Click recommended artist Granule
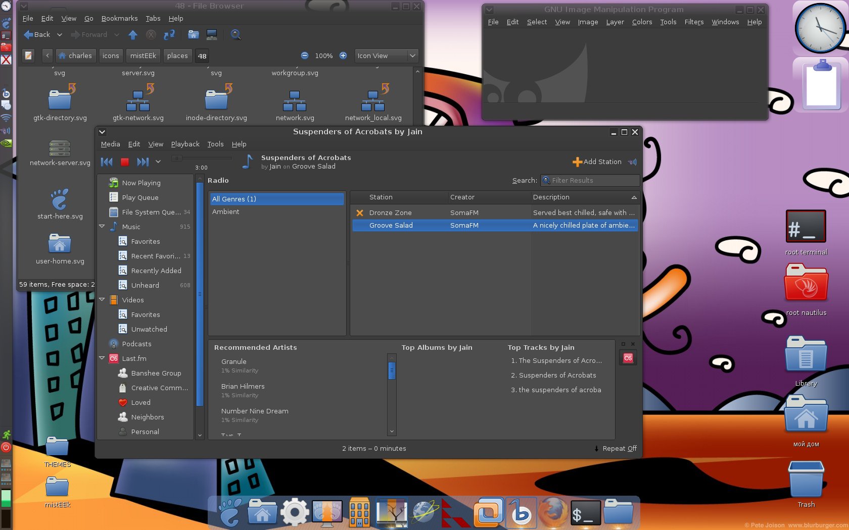This screenshot has width=849, height=530. point(234,362)
